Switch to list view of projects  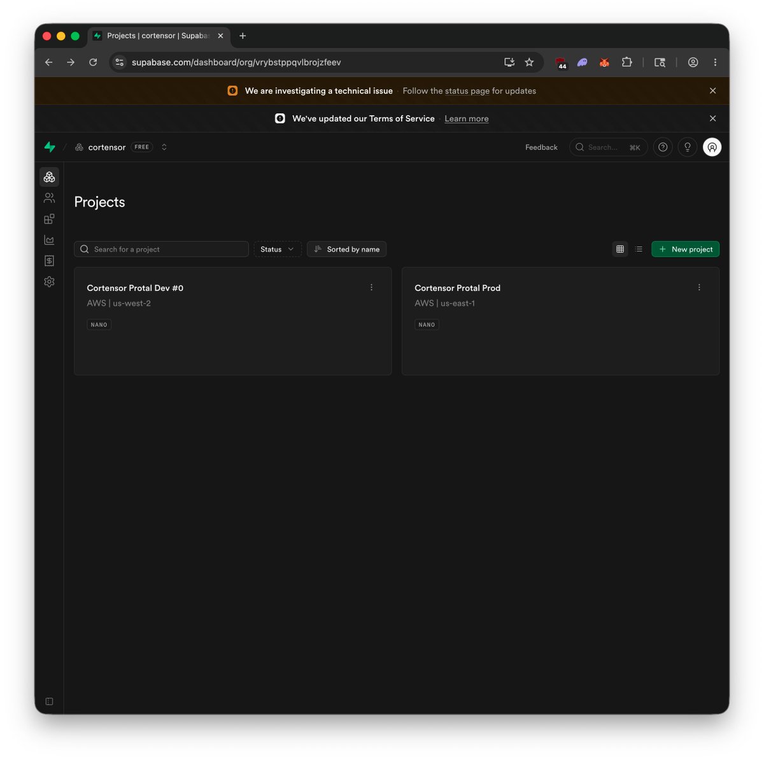click(x=639, y=249)
